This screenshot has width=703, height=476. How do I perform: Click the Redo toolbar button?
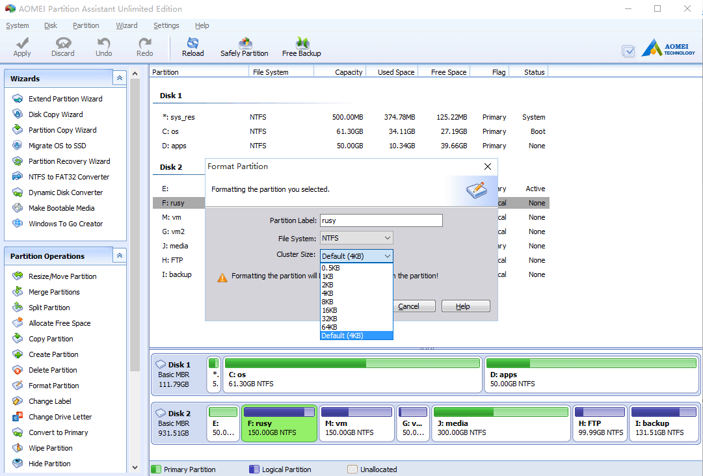(144, 47)
